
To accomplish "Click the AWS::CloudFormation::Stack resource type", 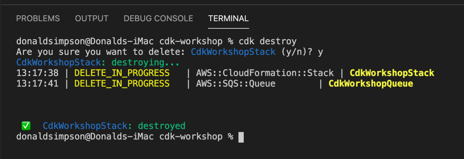I will (265, 73).
